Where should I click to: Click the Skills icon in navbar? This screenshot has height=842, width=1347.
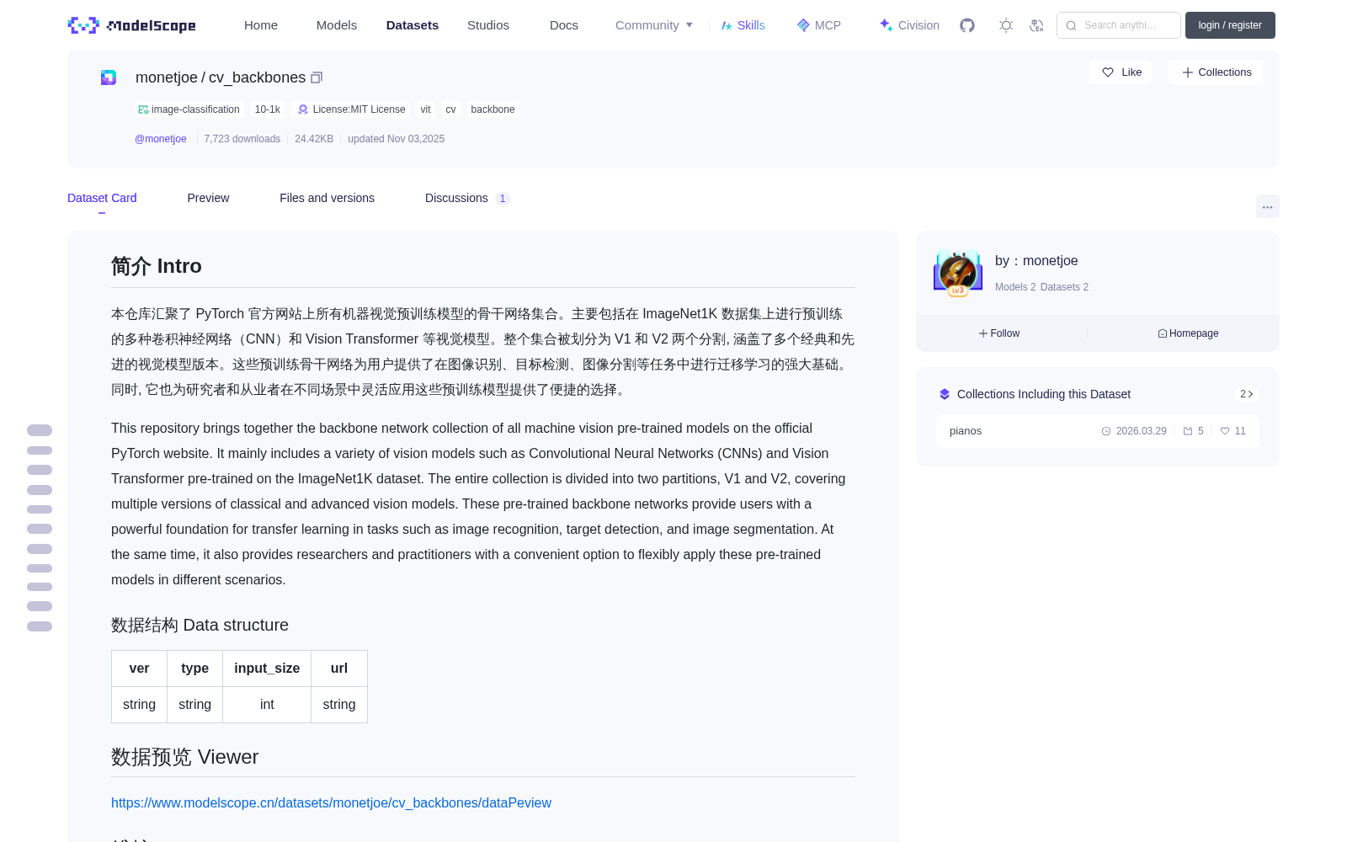click(727, 25)
